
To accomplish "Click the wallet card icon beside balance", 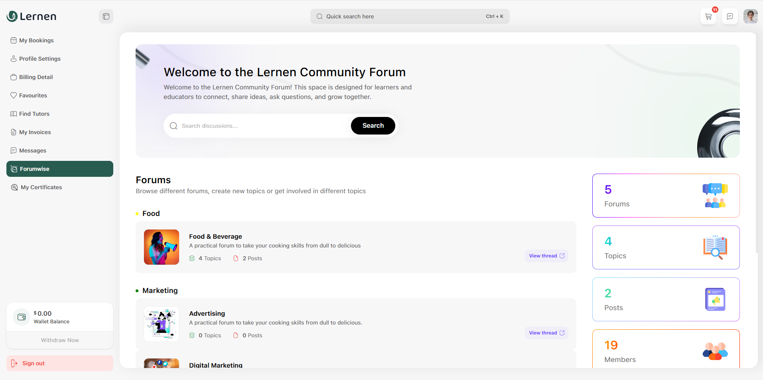I will coord(21,317).
